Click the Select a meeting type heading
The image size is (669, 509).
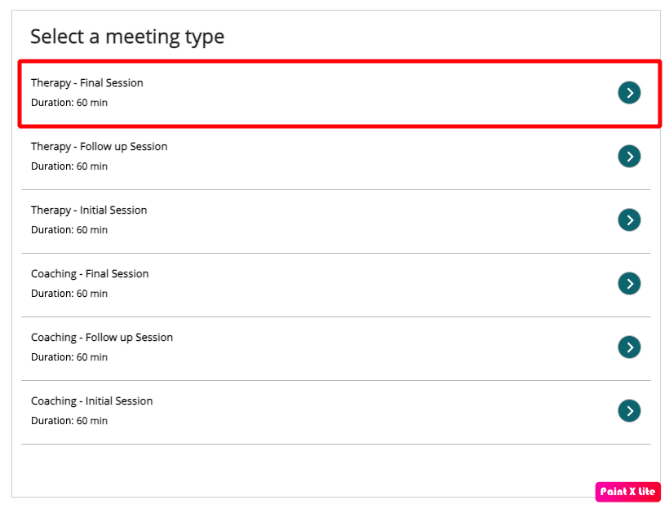tap(127, 38)
